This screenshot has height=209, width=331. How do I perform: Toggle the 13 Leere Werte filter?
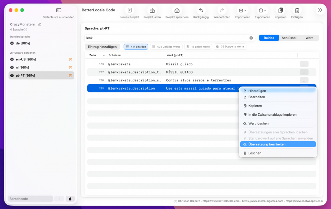pyautogui.click(x=198, y=47)
